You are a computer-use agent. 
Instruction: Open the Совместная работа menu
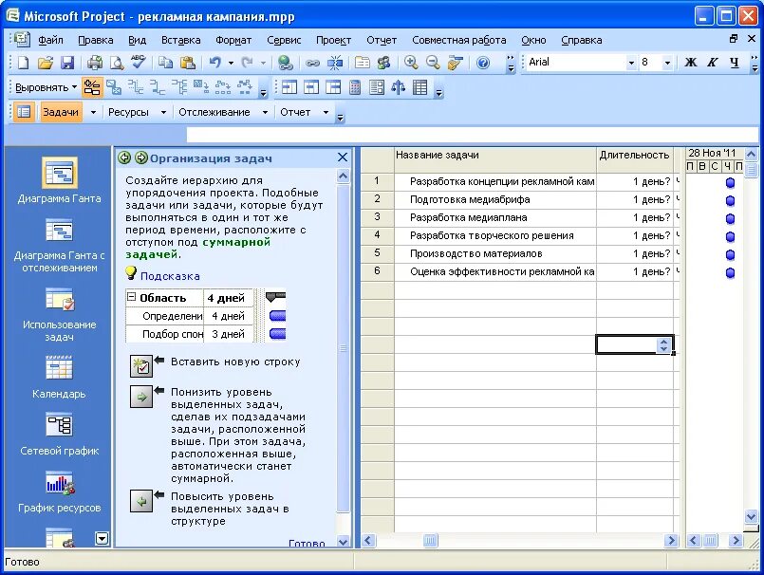(x=459, y=40)
